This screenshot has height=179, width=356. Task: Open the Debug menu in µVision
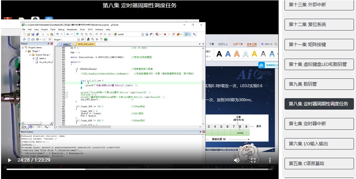[61, 29]
